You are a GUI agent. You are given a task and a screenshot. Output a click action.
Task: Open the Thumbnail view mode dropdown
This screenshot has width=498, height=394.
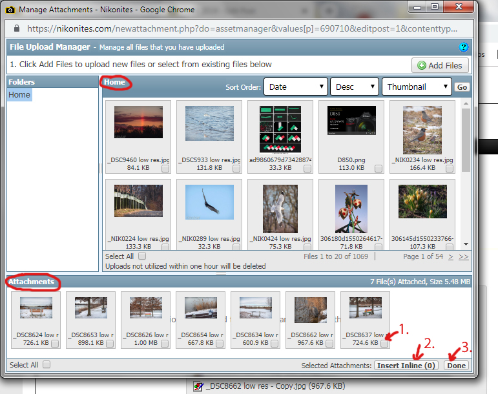click(417, 87)
